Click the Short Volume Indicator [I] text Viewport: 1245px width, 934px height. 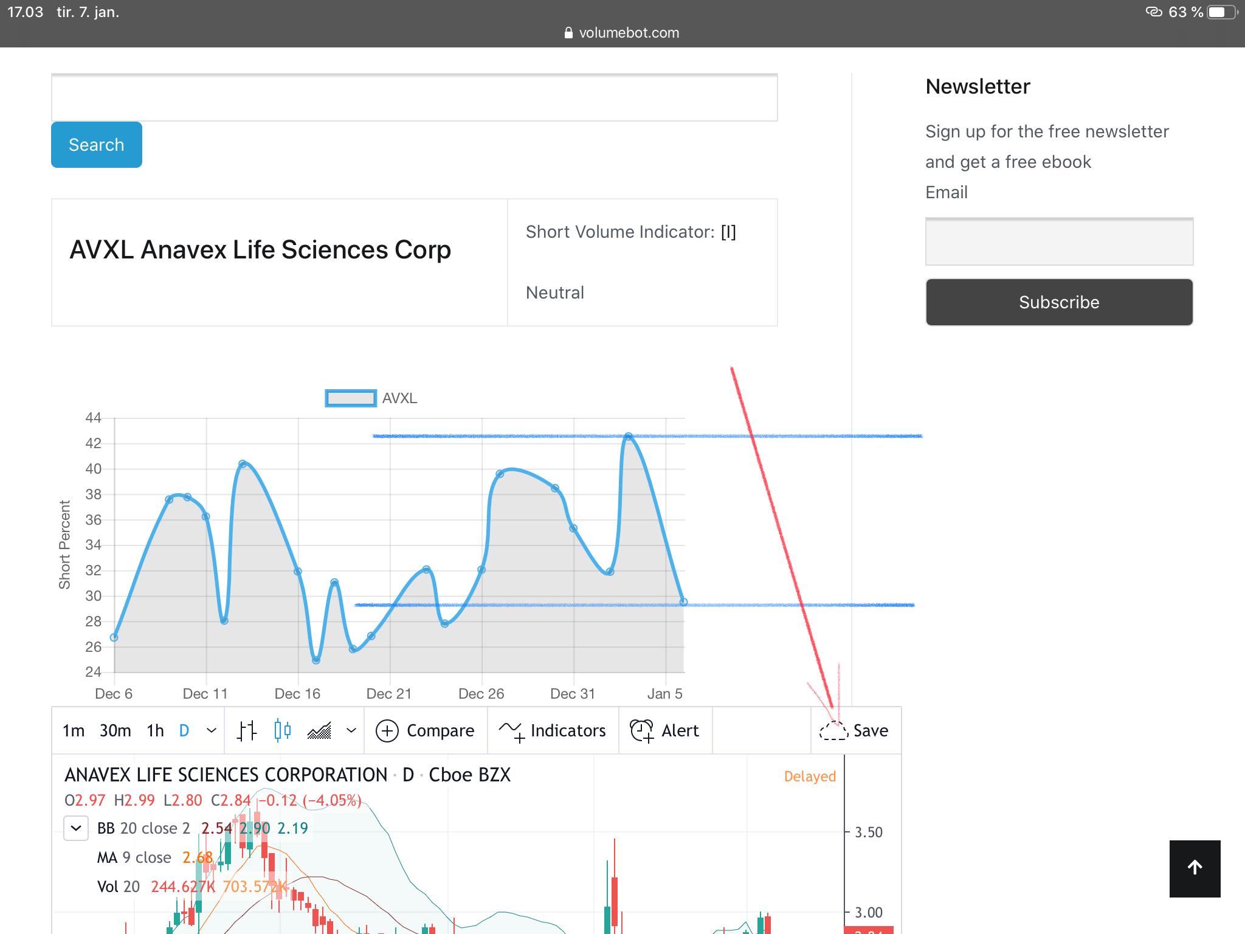[x=631, y=232]
